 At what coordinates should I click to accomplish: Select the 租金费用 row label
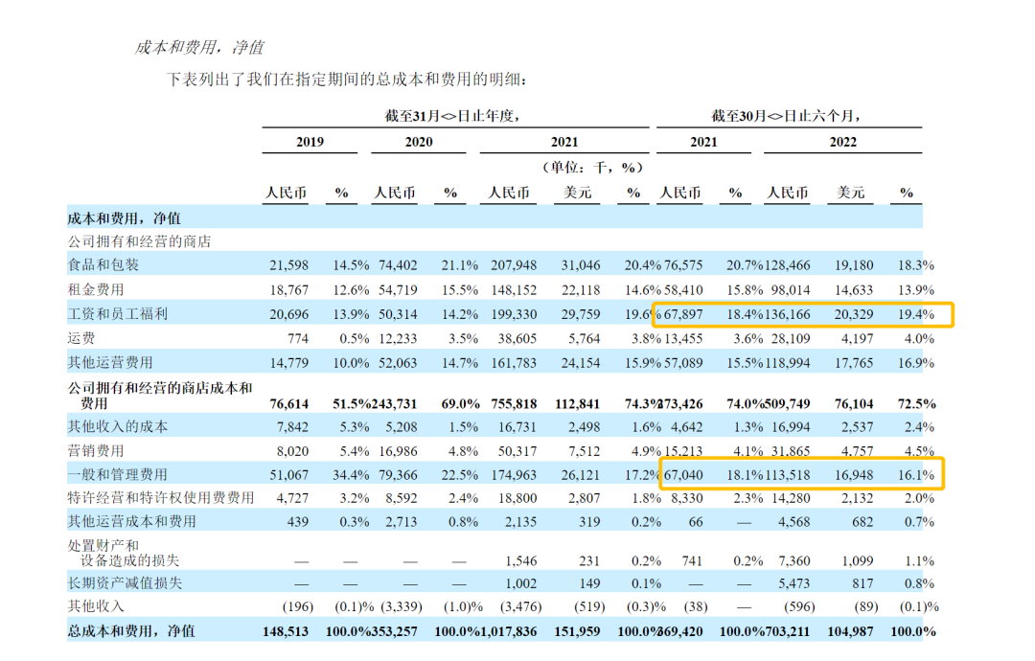pos(96,289)
